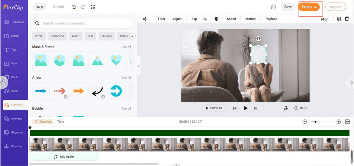Collapse the elements side panel
This screenshot has width=354, height=166.
pyautogui.click(x=139, y=66)
